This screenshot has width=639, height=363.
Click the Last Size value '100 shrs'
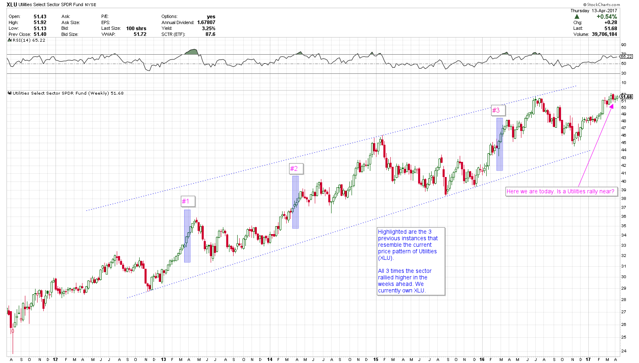[x=136, y=29]
